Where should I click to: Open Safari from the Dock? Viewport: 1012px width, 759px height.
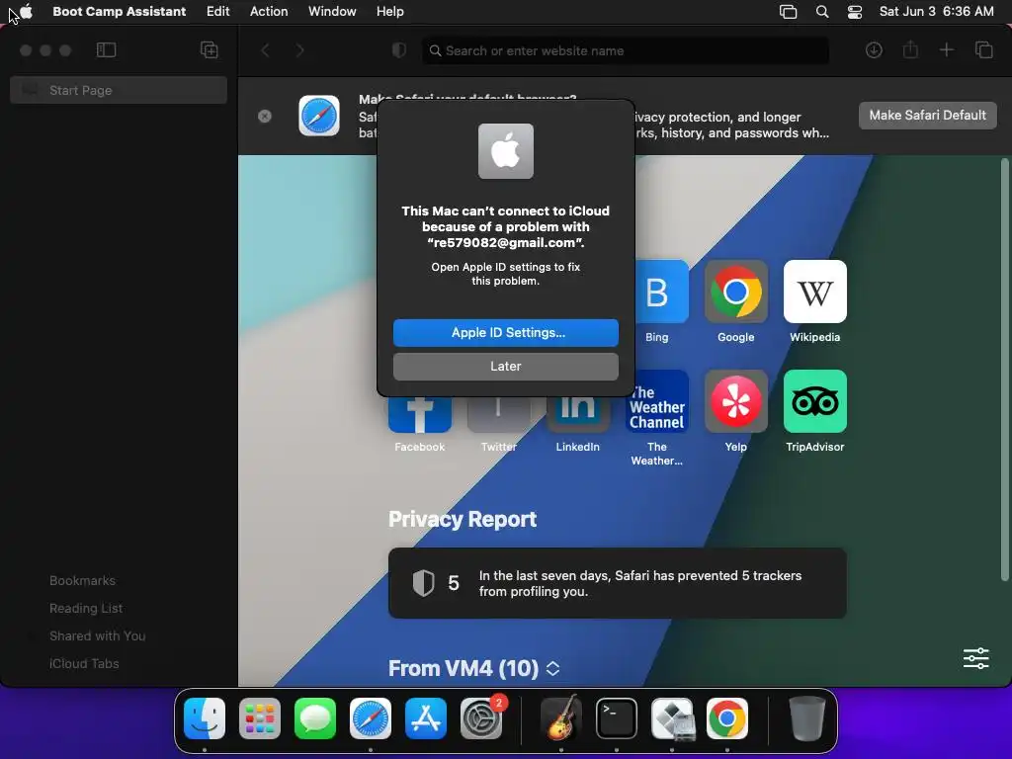coord(371,719)
